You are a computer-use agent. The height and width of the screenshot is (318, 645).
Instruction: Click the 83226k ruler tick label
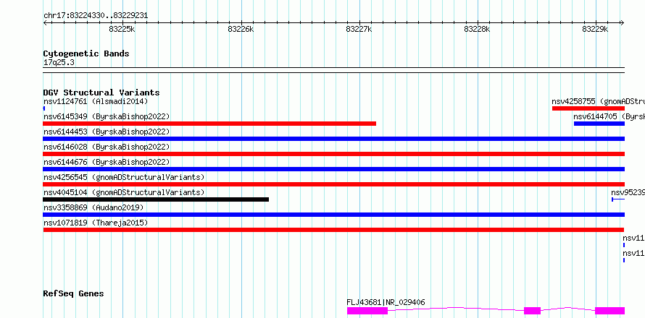(x=241, y=29)
